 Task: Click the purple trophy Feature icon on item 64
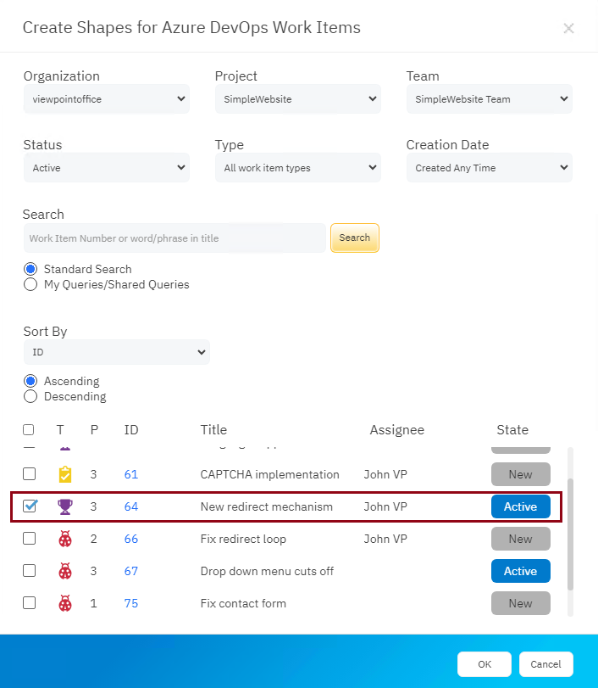pyautogui.click(x=65, y=506)
